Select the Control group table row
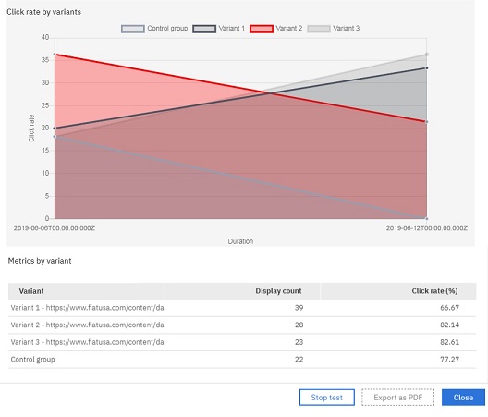Viewport: 488px width, 417px height. [x=242, y=360]
